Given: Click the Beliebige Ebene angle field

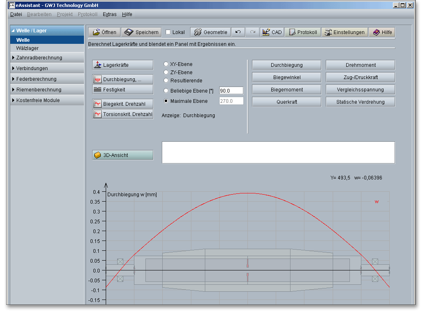Looking at the screenshot, I should click(231, 91).
